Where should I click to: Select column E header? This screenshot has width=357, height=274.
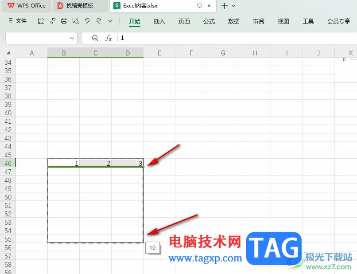click(x=159, y=53)
